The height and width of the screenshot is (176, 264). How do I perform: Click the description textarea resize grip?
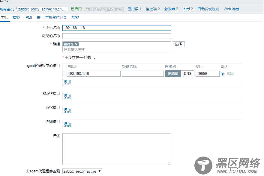pos(169,163)
